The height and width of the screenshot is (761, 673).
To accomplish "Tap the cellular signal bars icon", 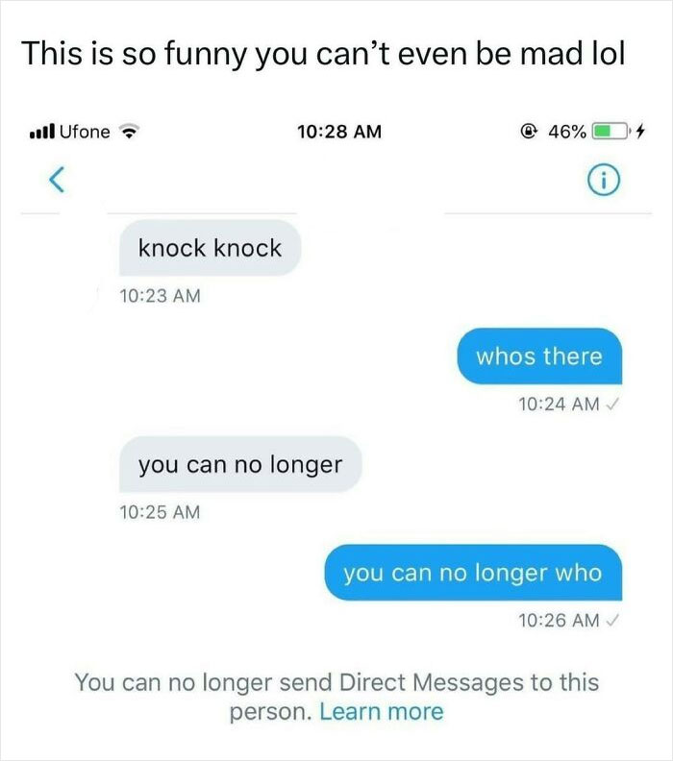I will coord(41,132).
